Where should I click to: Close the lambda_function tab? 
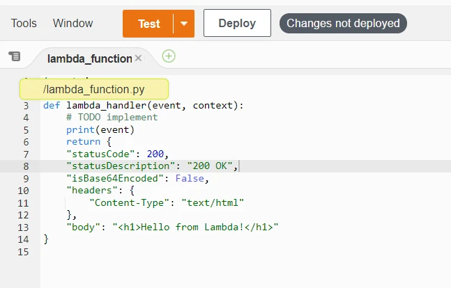click(138, 58)
